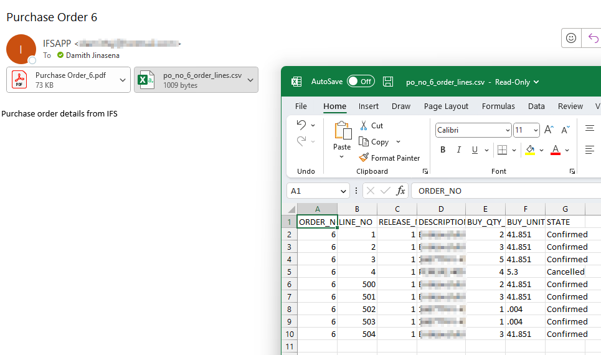The width and height of the screenshot is (601, 355).
Task: Toggle the AutoSave switch
Action: (x=361, y=82)
